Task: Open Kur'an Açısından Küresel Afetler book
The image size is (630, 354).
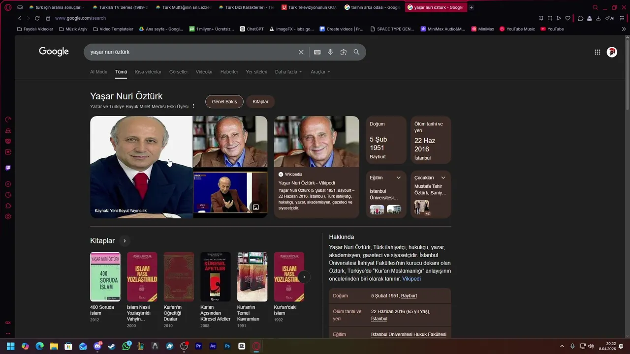Action: coord(216,277)
